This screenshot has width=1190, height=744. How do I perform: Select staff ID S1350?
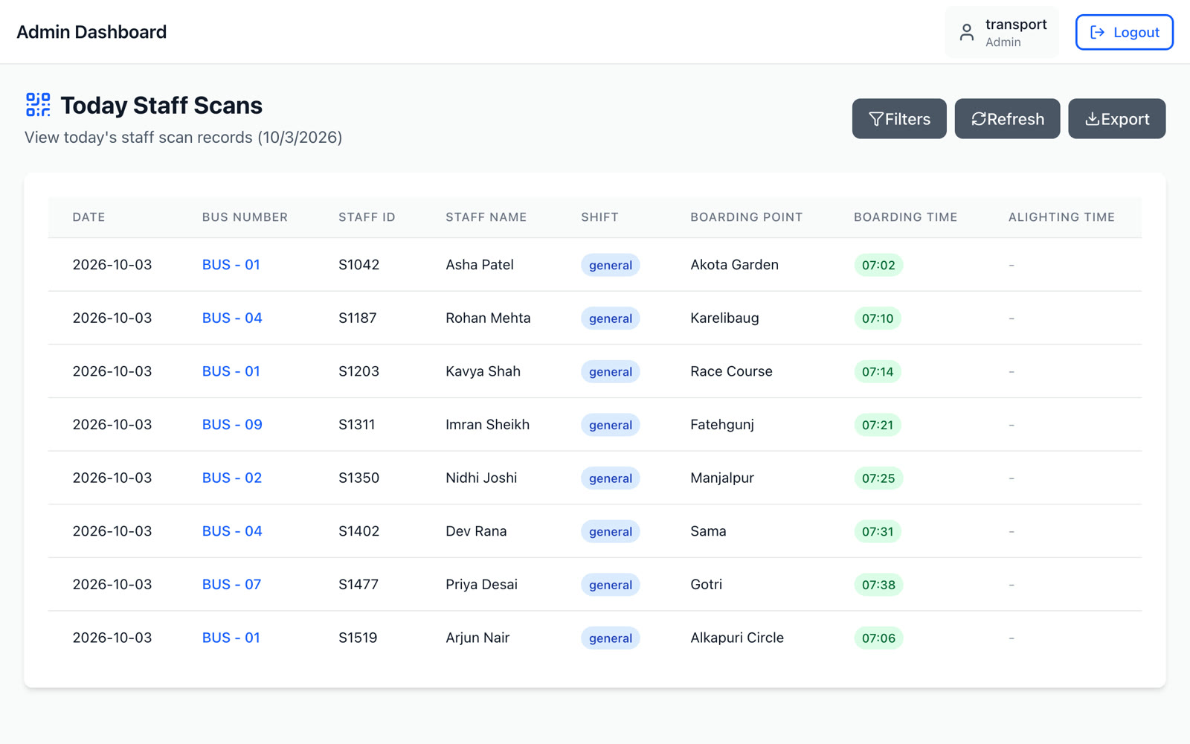pyautogui.click(x=358, y=478)
